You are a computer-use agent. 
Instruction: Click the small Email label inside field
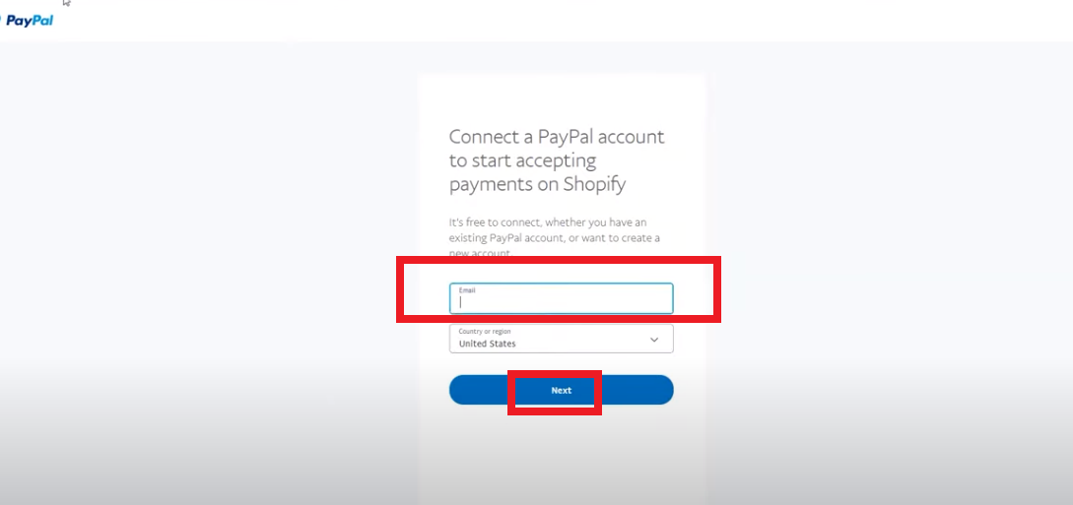click(467, 290)
